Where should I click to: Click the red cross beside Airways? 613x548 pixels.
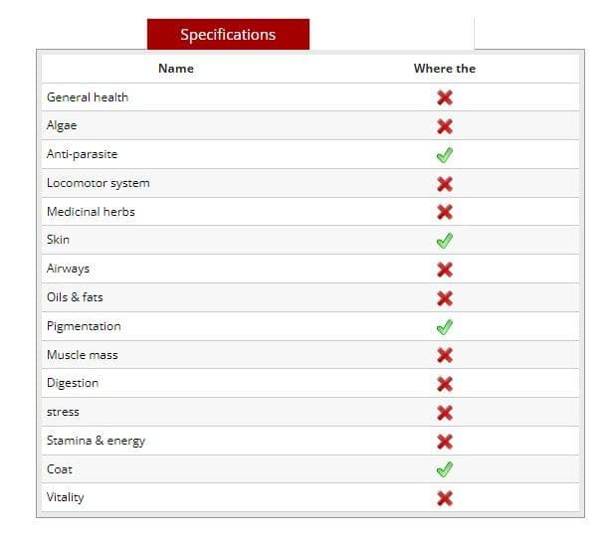(445, 270)
